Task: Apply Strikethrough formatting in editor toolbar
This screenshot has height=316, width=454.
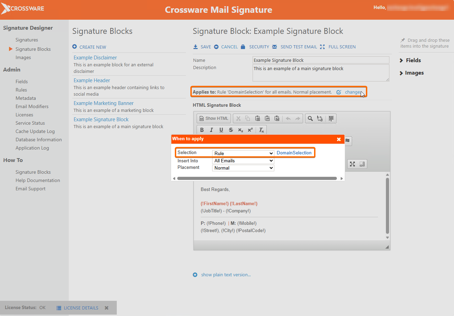Action: 231,130
